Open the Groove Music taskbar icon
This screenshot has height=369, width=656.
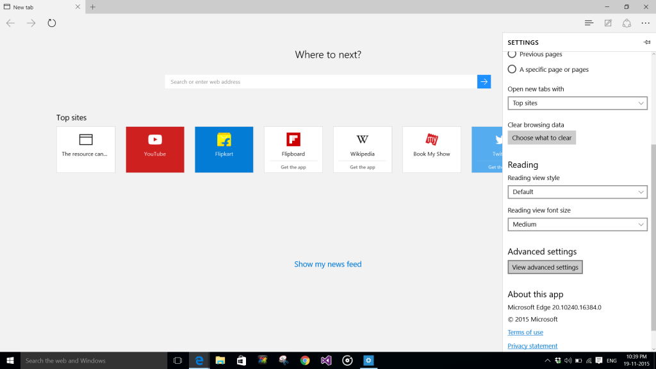point(347,360)
